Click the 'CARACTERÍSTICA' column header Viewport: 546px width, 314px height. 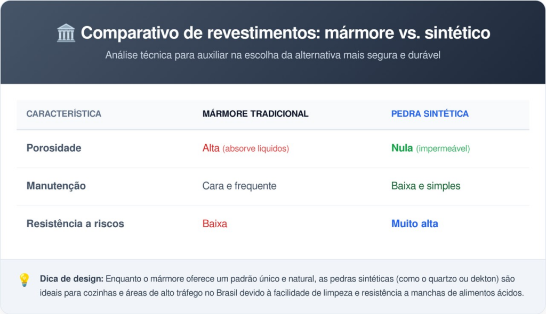point(63,114)
